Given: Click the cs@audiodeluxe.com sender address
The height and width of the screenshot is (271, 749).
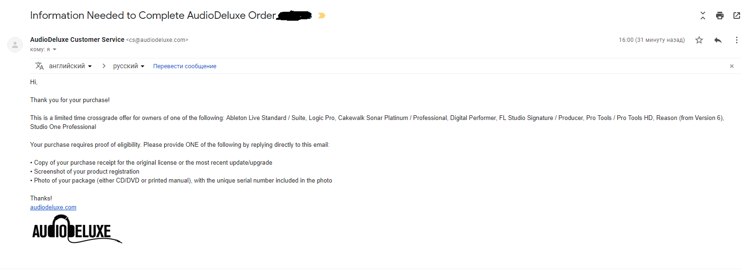Looking at the screenshot, I should [x=157, y=40].
